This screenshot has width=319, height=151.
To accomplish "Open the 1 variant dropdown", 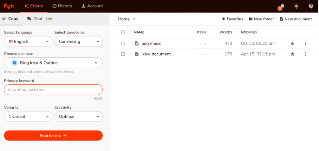I will click(x=28, y=117).
